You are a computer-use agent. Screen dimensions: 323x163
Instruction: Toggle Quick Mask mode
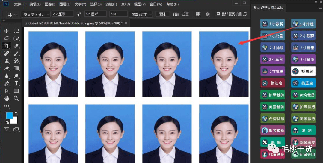click(7, 129)
